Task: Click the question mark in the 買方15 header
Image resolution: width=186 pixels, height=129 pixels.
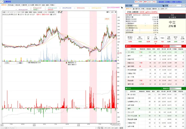Action: coord(162,46)
